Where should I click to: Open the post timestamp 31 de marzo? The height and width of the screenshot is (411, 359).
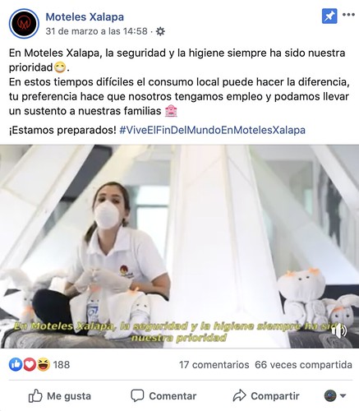tap(96, 31)
